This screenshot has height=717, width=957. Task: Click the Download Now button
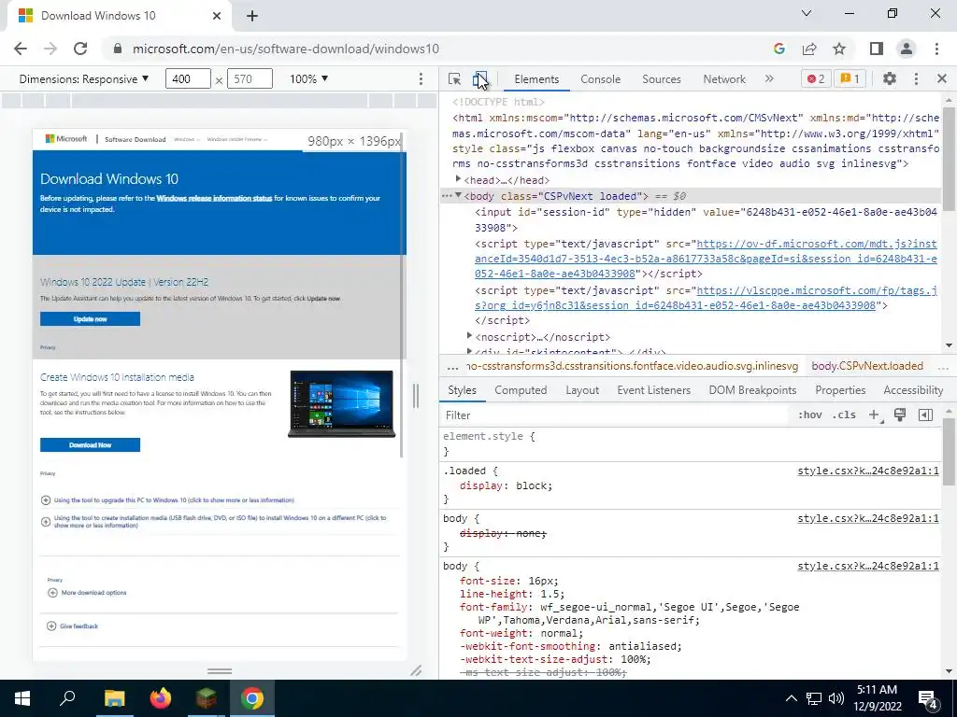(91, 445)
